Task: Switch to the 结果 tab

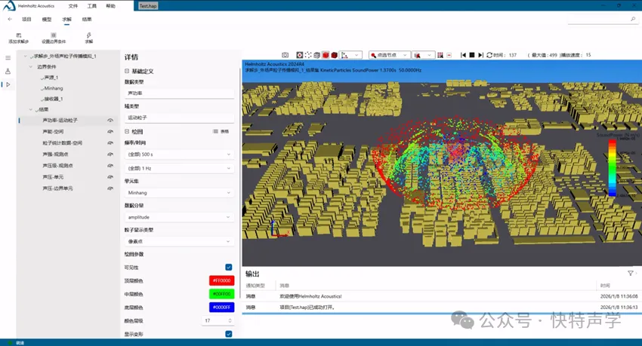Action: 87,19
